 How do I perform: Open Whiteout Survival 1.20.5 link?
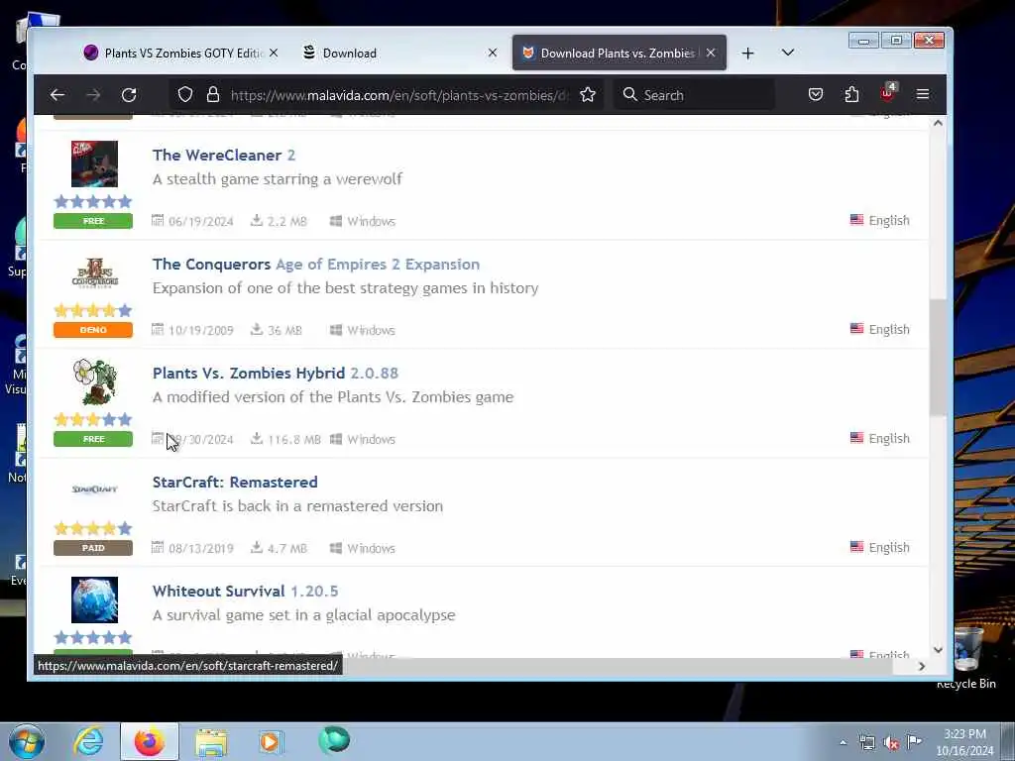pyautogui.click(x=246, y=591)
